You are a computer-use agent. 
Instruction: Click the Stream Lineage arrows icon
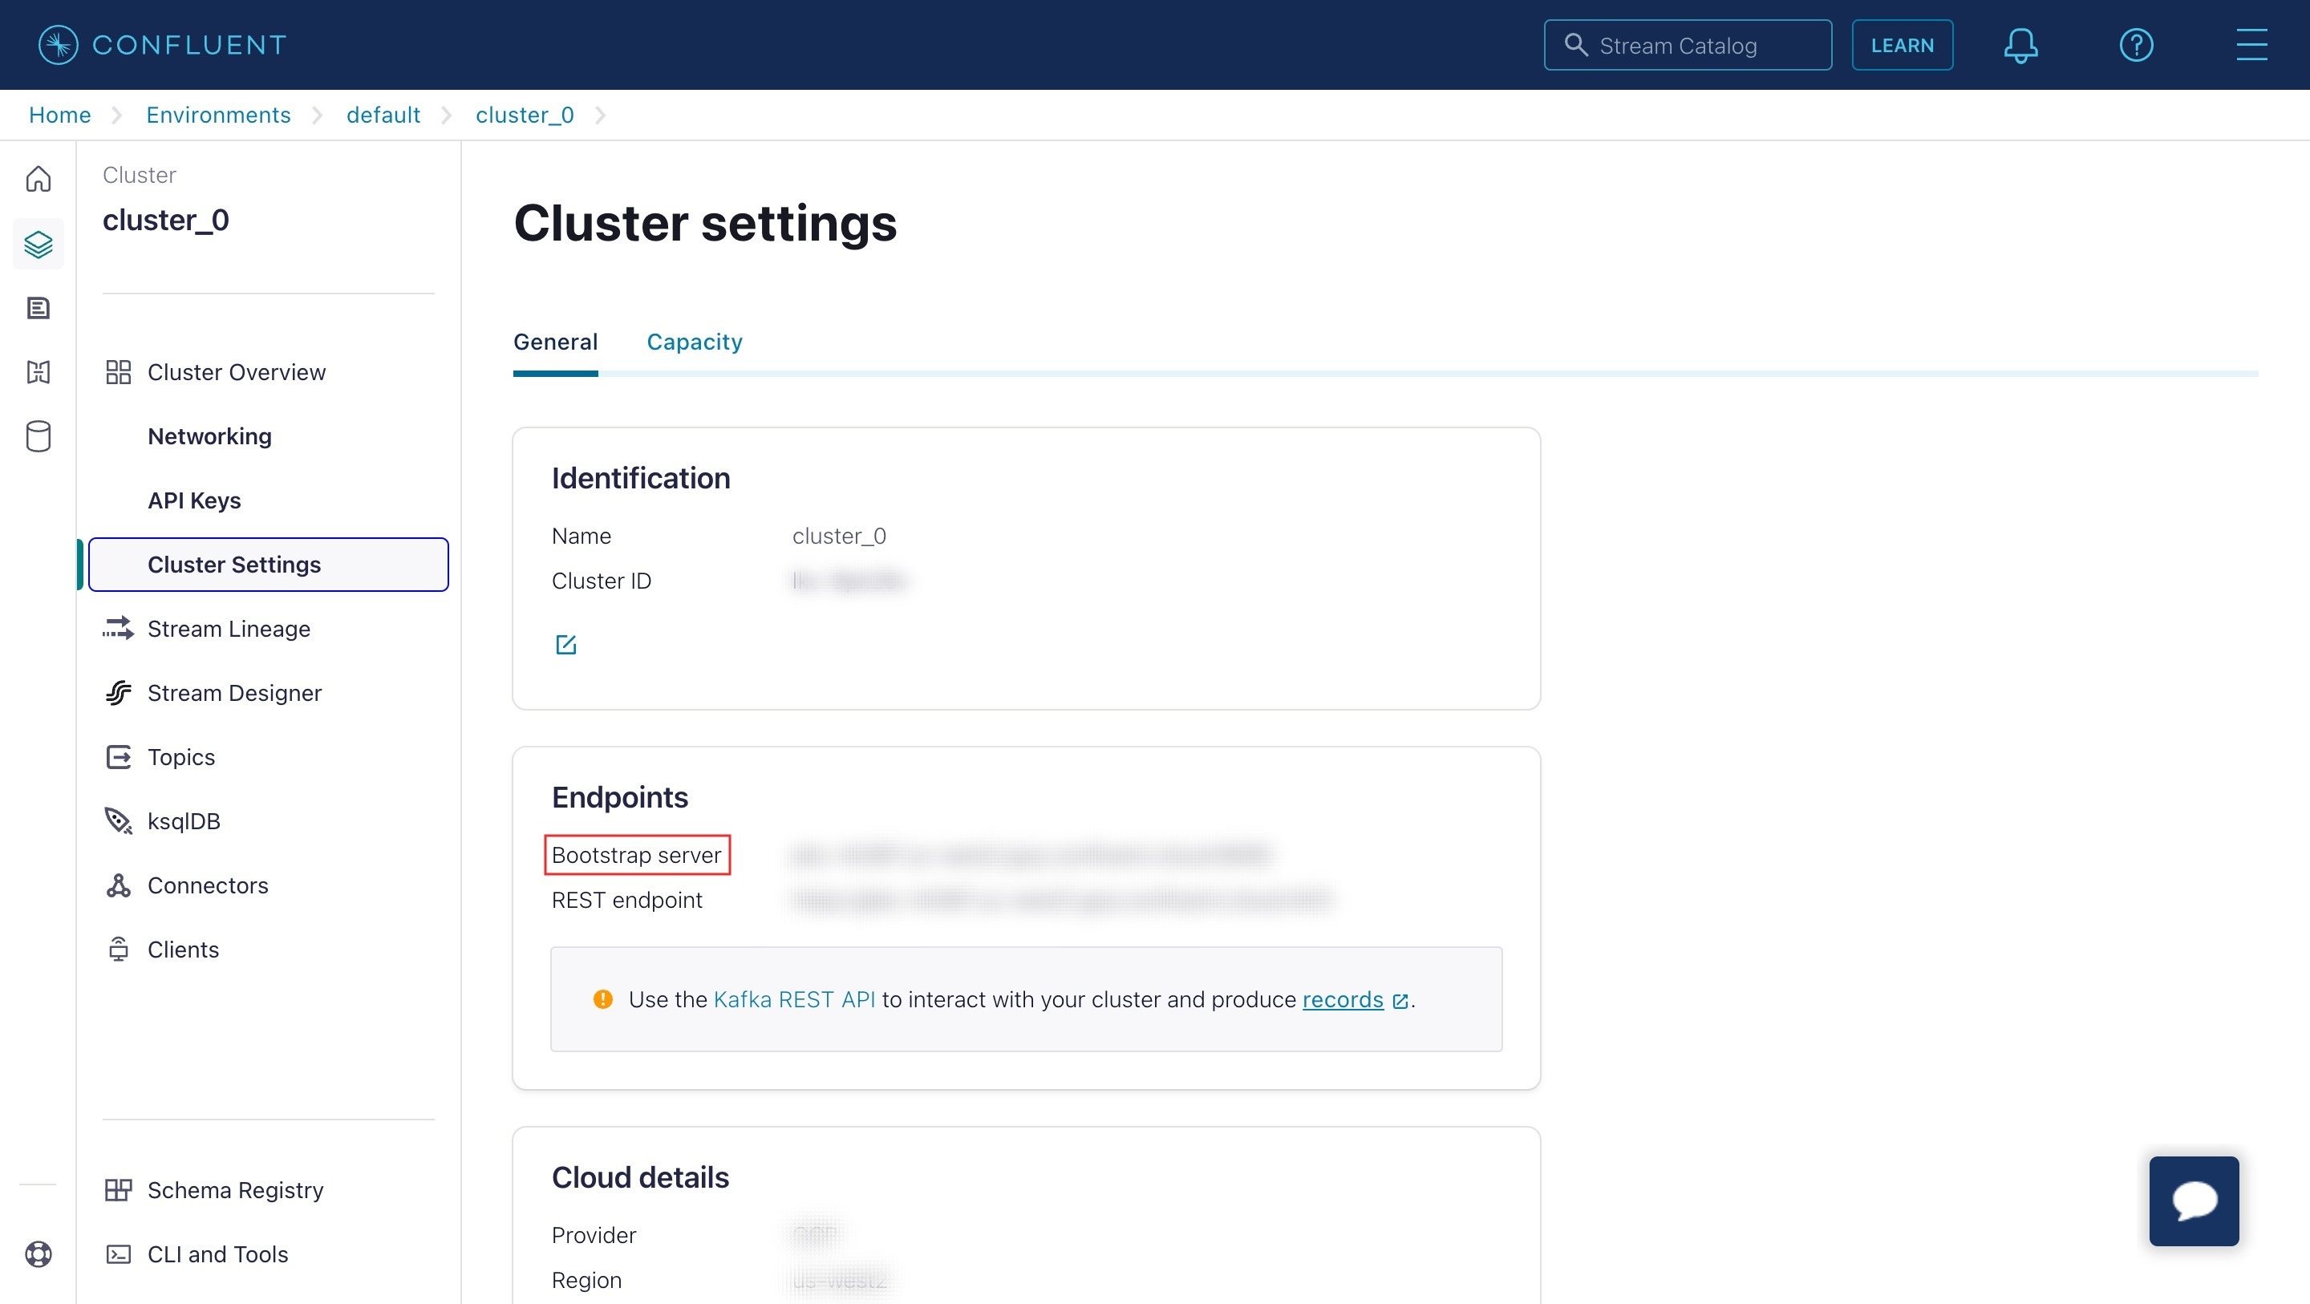pyautogui.click(x=119, y=628)
